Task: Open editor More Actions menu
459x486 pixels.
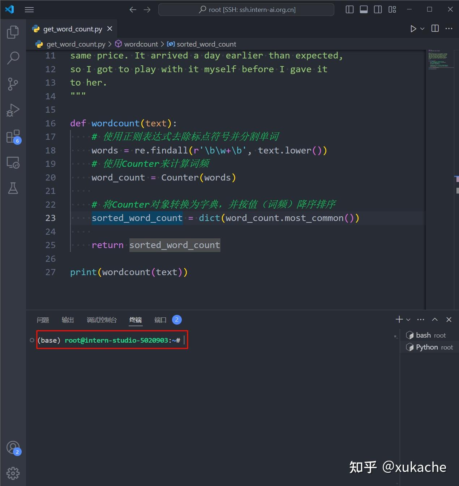Action: coord(449,29)
